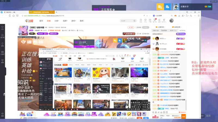This screenshot has height=122, width=218.
Task: Open the user avatar in Douyu header
Action: click(171, 21)
